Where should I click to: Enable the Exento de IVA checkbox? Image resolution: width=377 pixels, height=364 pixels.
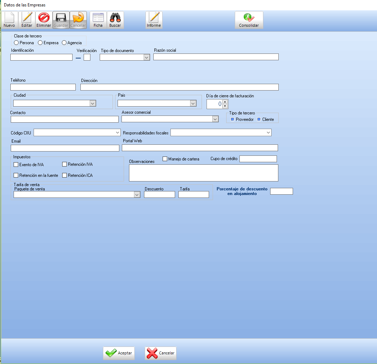pos(16,165)
